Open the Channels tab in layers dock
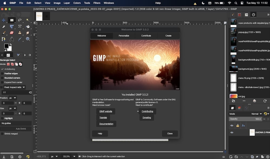This screenshot has width=270, height=159. 239,108
